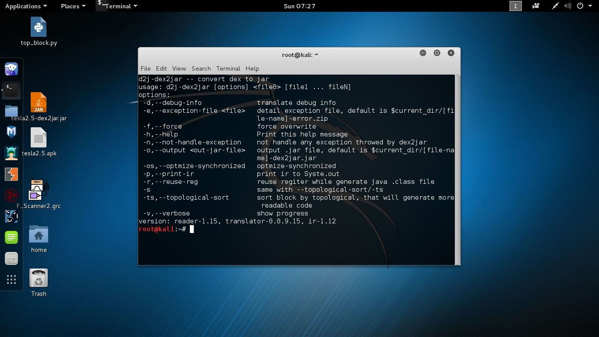Open the Show Applications grid at dock bottom
This screenshot has width=599, height=337.
tap(11, 280)
